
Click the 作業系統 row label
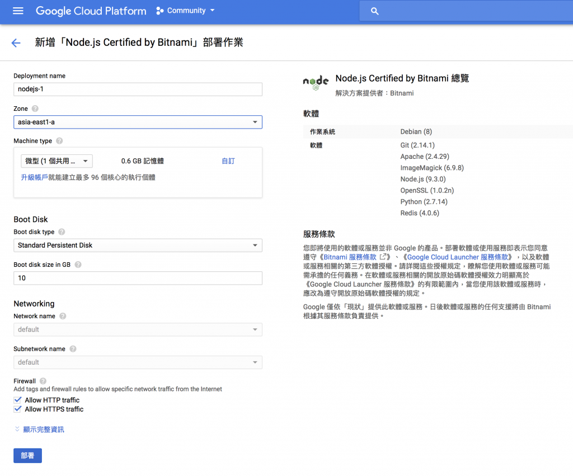point(322,131)
